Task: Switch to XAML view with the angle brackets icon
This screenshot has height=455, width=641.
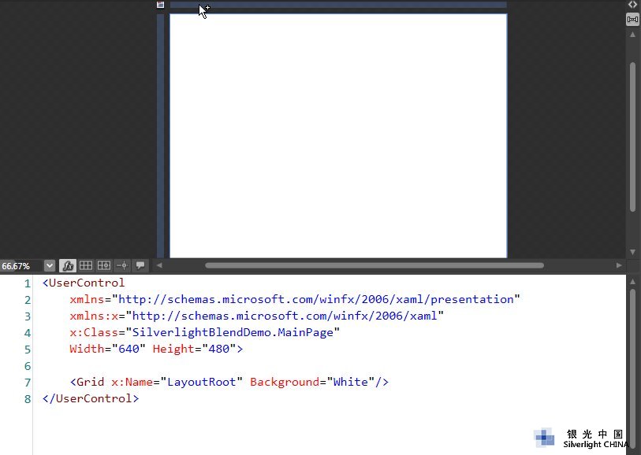Action: point(632,5)
